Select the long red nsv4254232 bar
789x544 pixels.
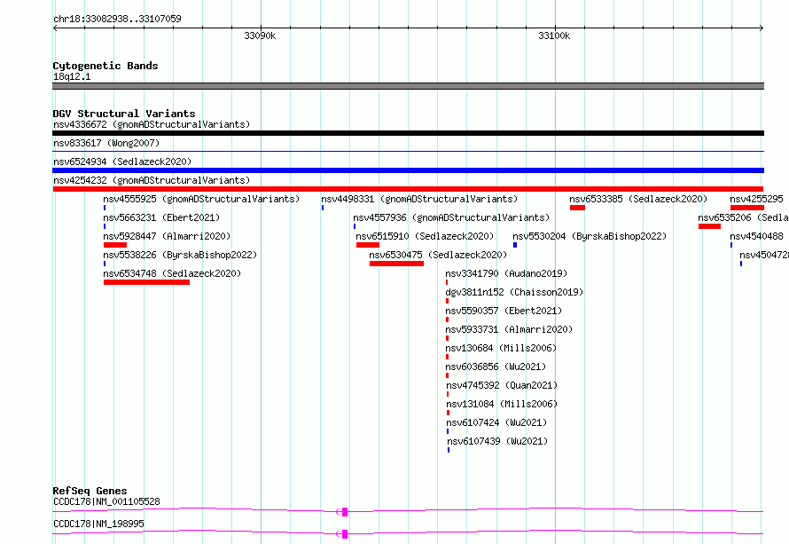pos(408,189)
